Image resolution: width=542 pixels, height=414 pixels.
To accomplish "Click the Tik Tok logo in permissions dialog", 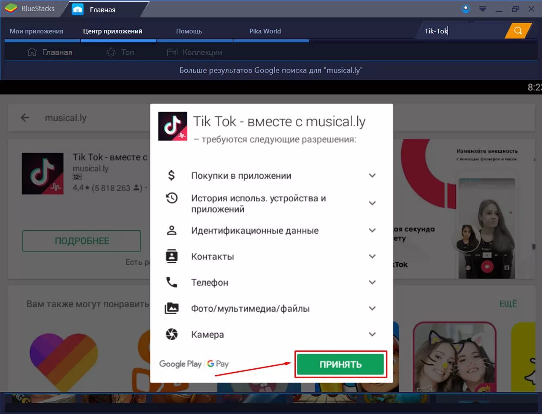I will pyautogui.click(x=173, y=126).
